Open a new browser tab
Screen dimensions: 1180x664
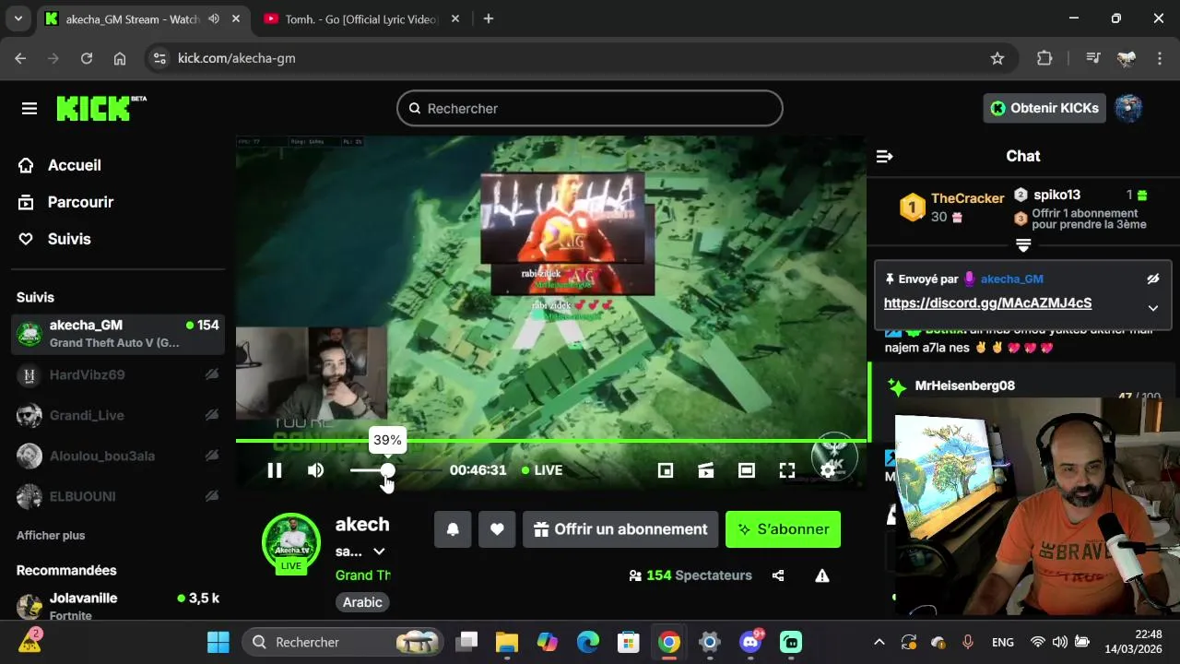click(489, 18)
